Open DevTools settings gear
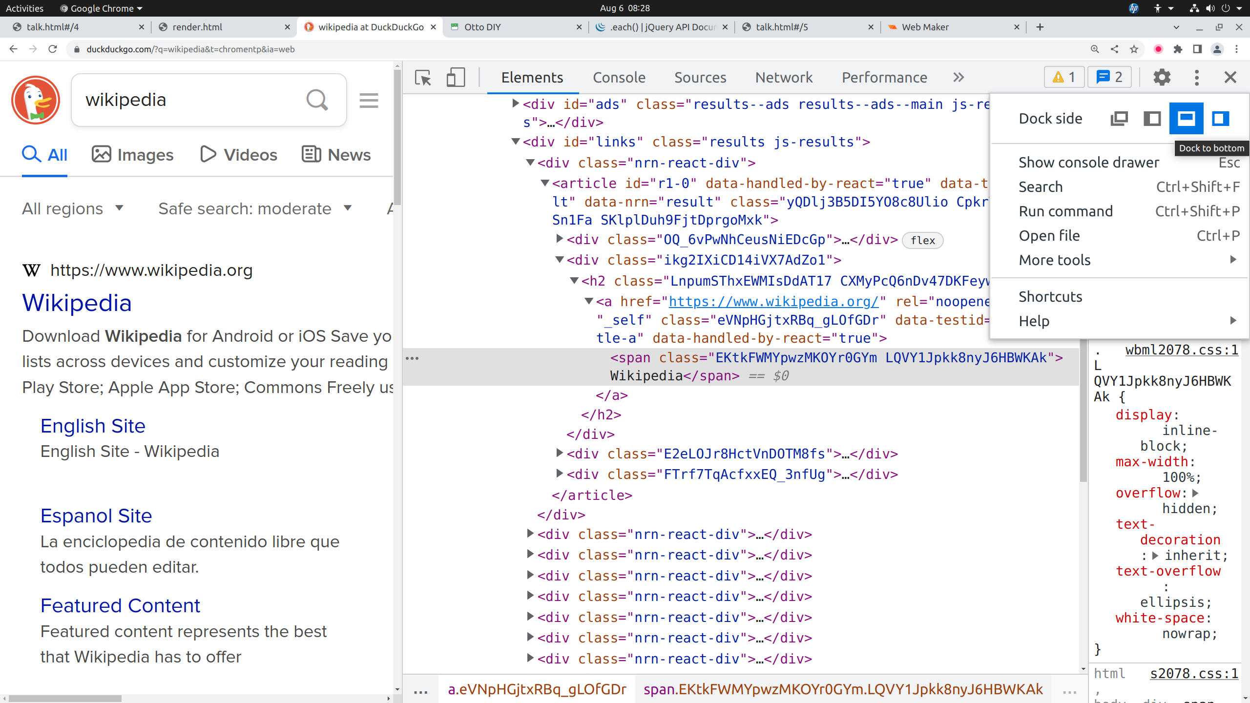 [x=1162, y=77]
